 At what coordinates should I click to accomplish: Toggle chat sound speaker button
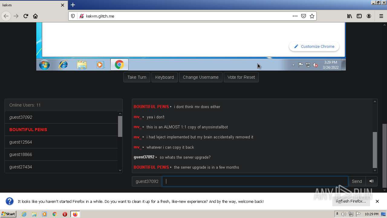pos(371,181)
